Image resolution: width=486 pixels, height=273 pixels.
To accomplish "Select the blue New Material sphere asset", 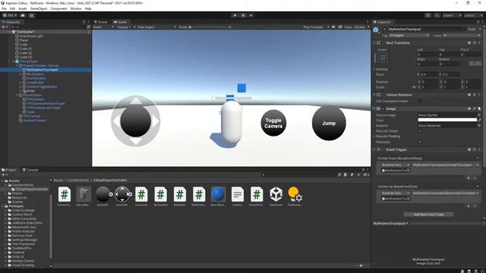I will [x=218, y=196].
